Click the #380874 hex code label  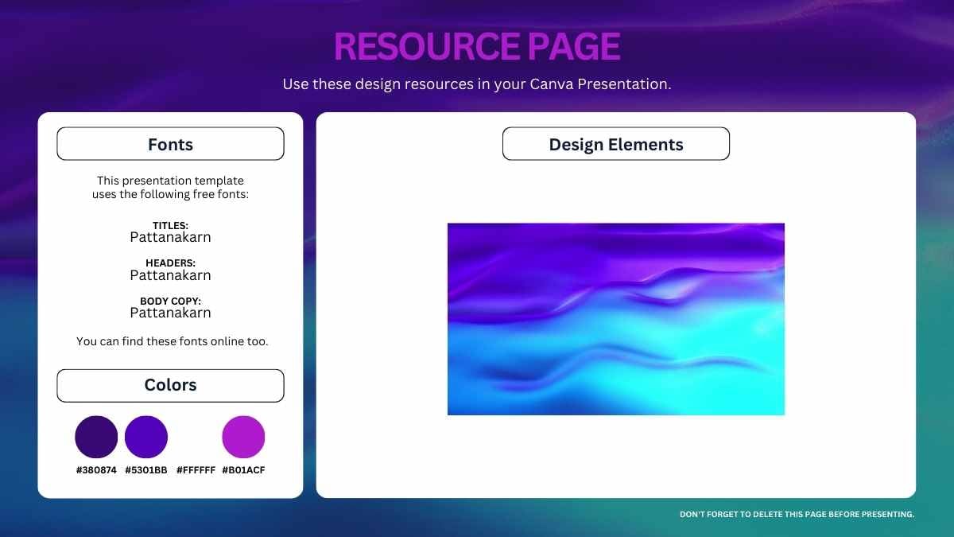96,470
